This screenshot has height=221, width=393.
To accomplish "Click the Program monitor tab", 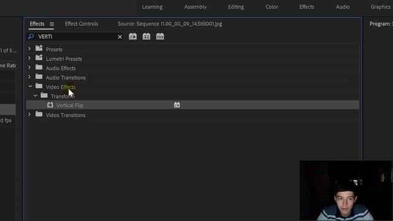I will [x=381, y=24].
